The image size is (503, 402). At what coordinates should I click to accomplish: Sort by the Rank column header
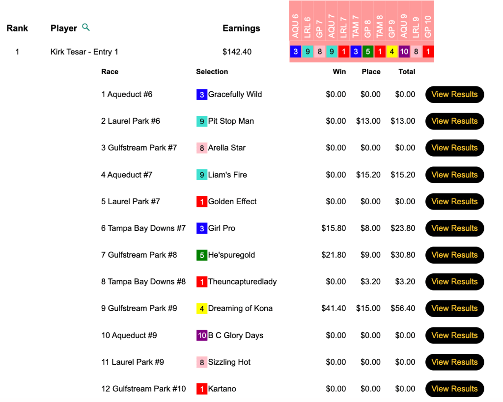pyautogui.click(x=17, y=28)
